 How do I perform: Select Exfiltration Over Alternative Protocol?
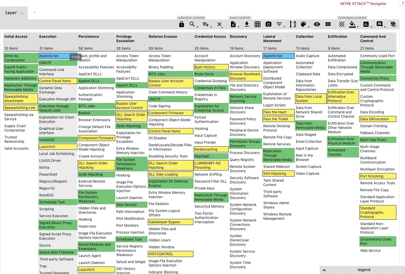pos(343,97)
